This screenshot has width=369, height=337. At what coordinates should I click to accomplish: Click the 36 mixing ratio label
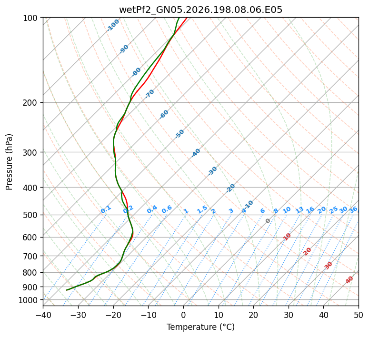[x=353, y=210]
